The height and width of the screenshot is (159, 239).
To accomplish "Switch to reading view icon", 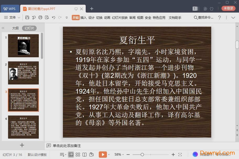I will point(84,155).
